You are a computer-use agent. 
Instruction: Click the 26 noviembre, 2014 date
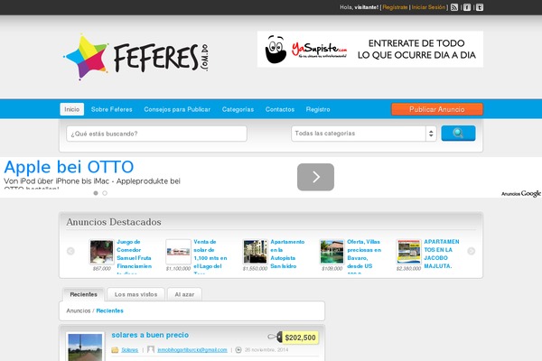tap(266, 350)
